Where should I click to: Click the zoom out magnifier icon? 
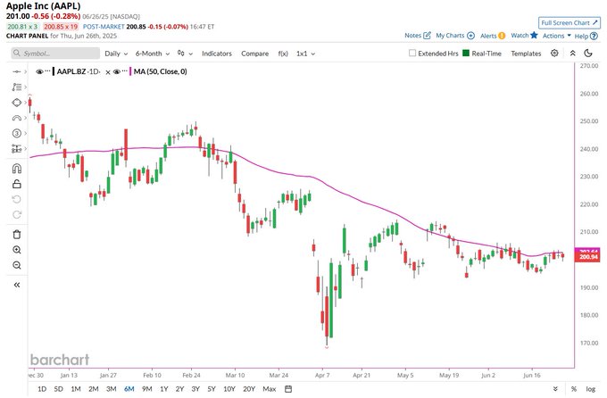coord(16,265)
